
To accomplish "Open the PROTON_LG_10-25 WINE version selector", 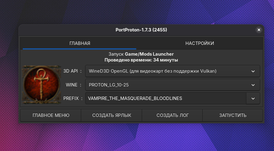I will pos(166,85).
